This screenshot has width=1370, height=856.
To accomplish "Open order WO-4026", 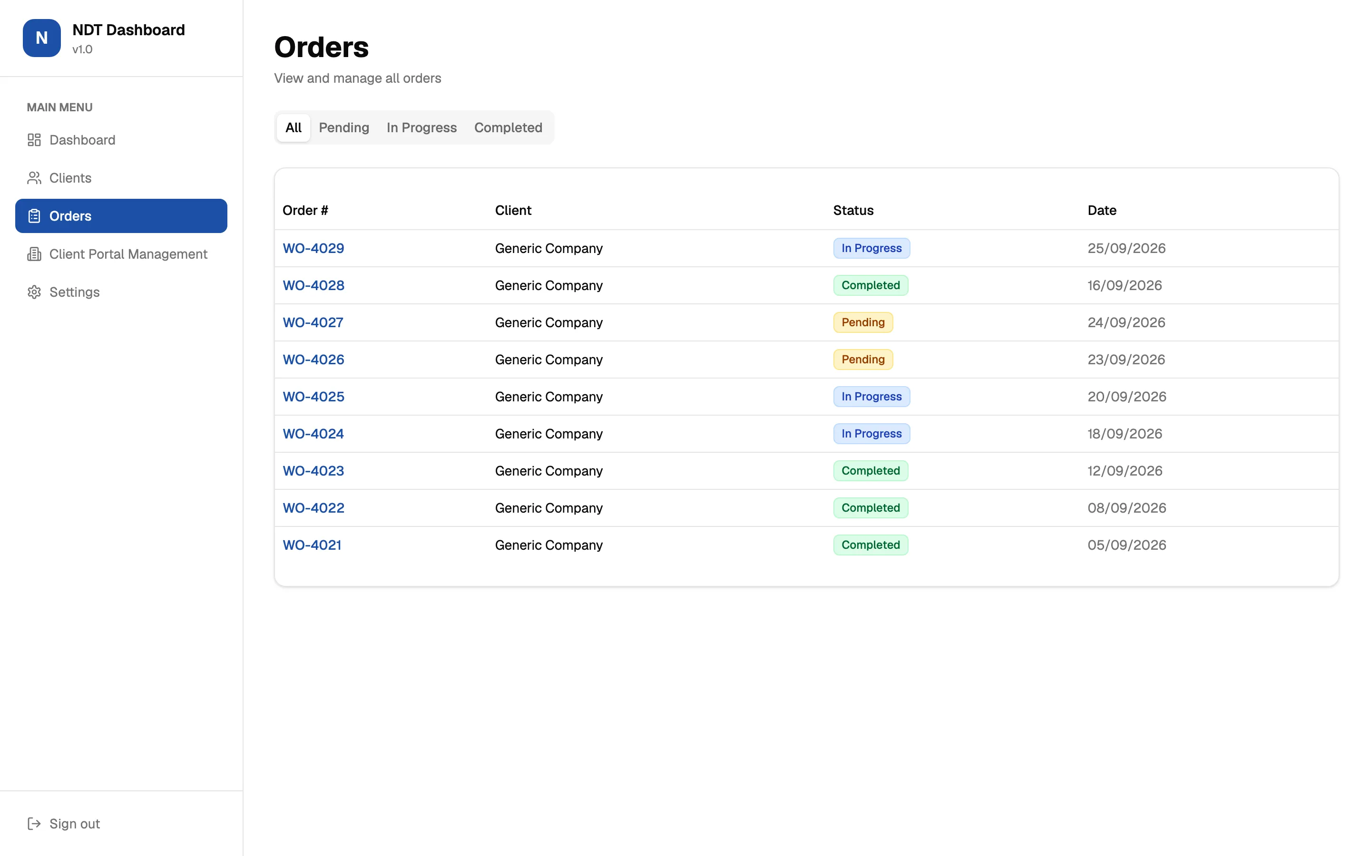I will click(313, 360).
